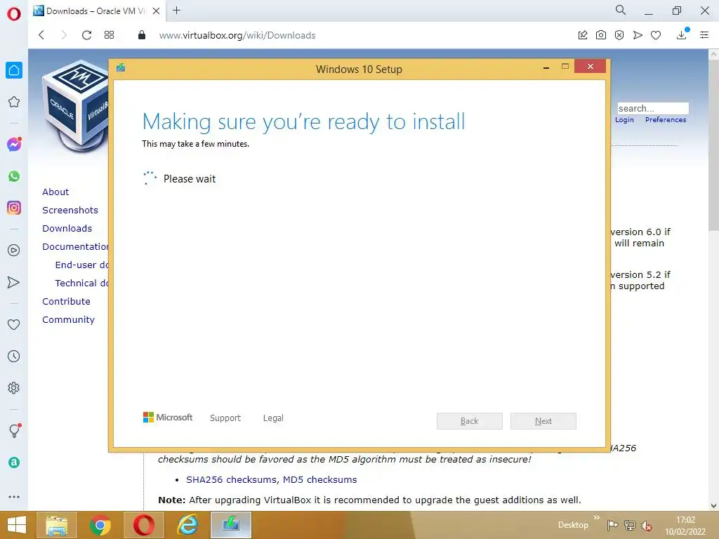Open Speed Dial start page grid
Viewport: 719px width, 539px height.
pos(109,35)
